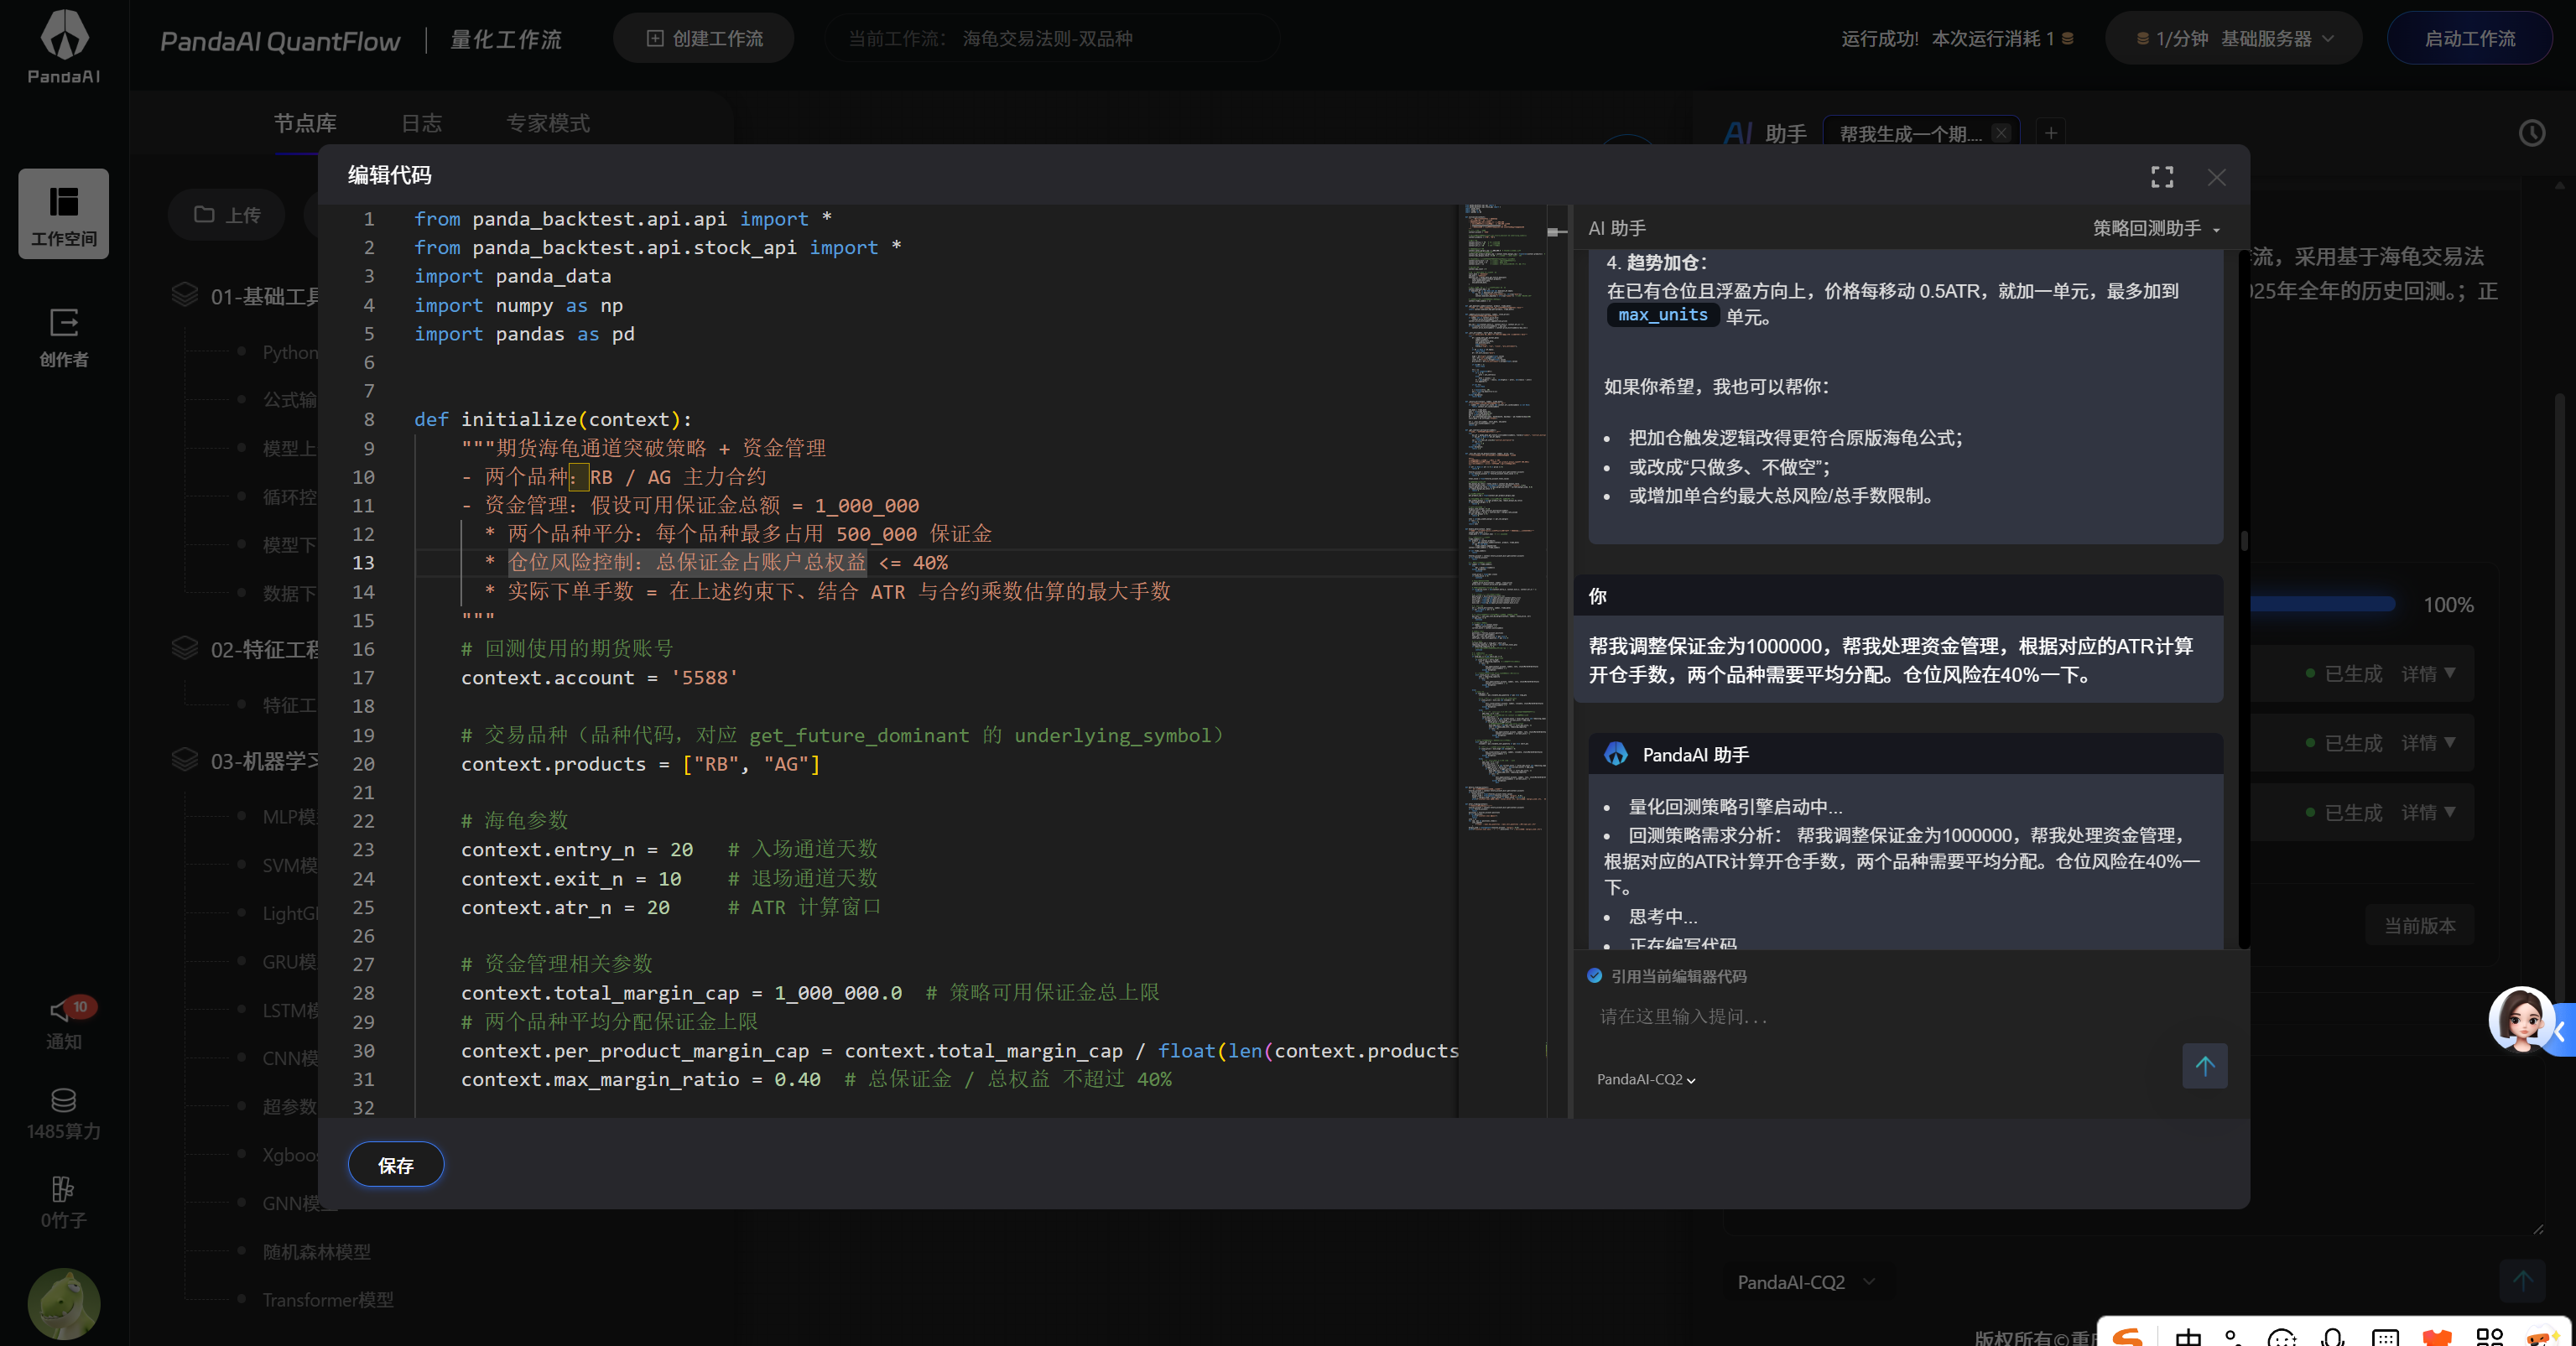Expand the second 已生成 详情 row
The height and width of the screenshot is (1346, 2576).
pyautogui.click(x=2428, y=743)
